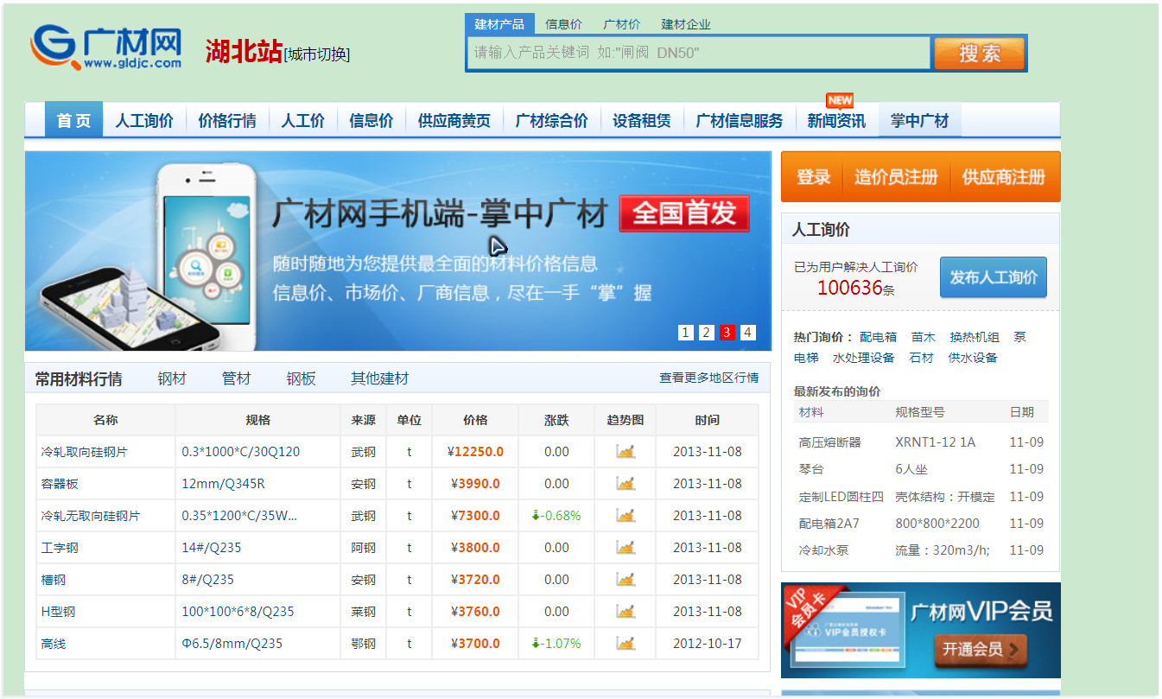The image size is (1162, 699).
Task: Click 开通会员 on VIP banner
Action: pyautogui.click(x=981, y=650)
